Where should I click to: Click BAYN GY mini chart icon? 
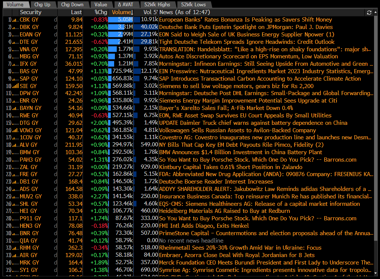[x=16, y=108]
